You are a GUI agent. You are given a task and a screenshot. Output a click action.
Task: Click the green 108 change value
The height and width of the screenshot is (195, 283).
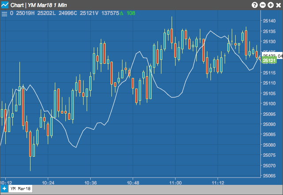(131, 13)
